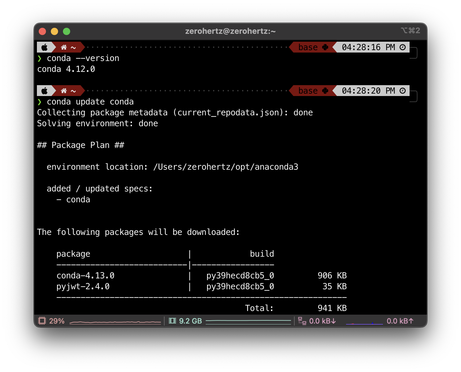Click the network activity graph

tap(365, 323)
